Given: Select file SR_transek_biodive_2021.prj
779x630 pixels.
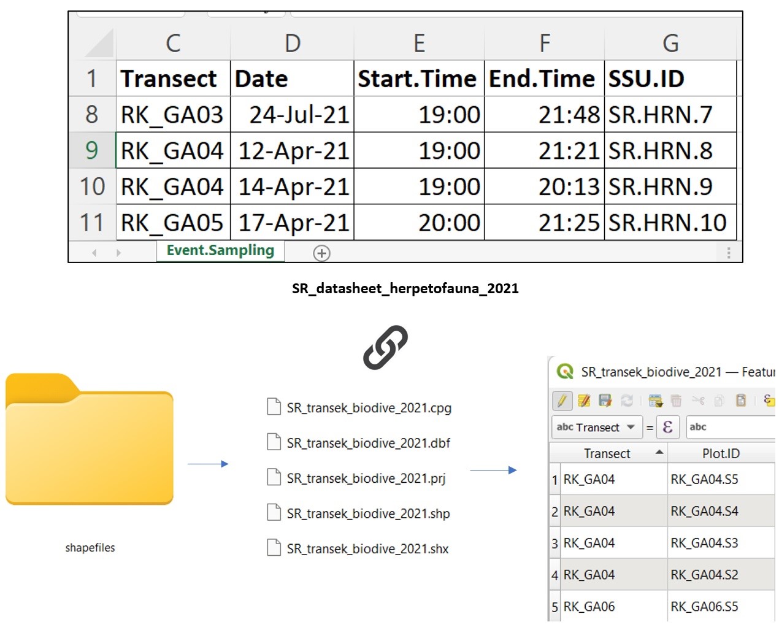Looking at the screenshot, I should click(x=356, y=478).
